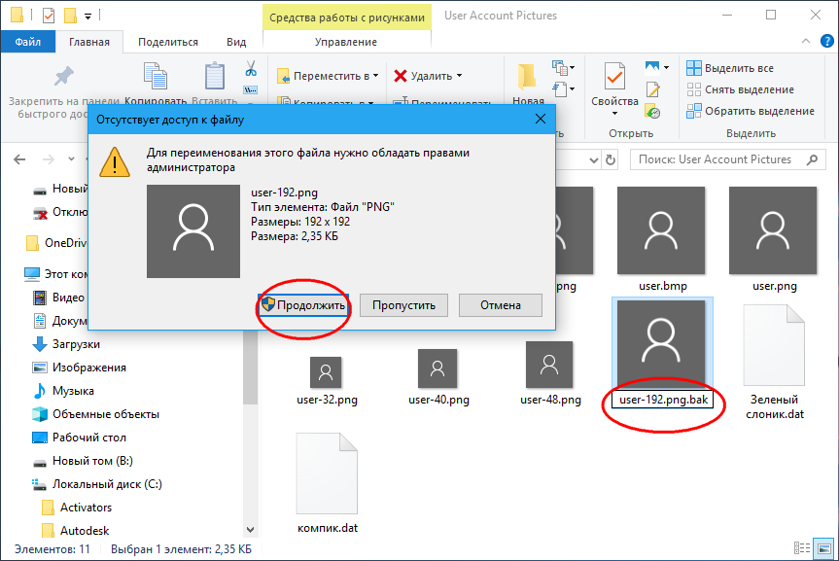
Task: Select Новый том (B:) drive
Action: [x=83, y=461]
